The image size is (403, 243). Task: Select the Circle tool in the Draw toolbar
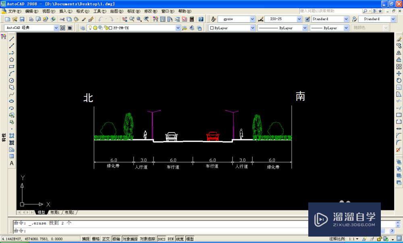[11, 80]
